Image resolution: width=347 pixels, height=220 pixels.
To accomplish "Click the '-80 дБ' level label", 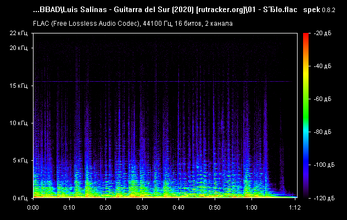I will coord(322,132).
